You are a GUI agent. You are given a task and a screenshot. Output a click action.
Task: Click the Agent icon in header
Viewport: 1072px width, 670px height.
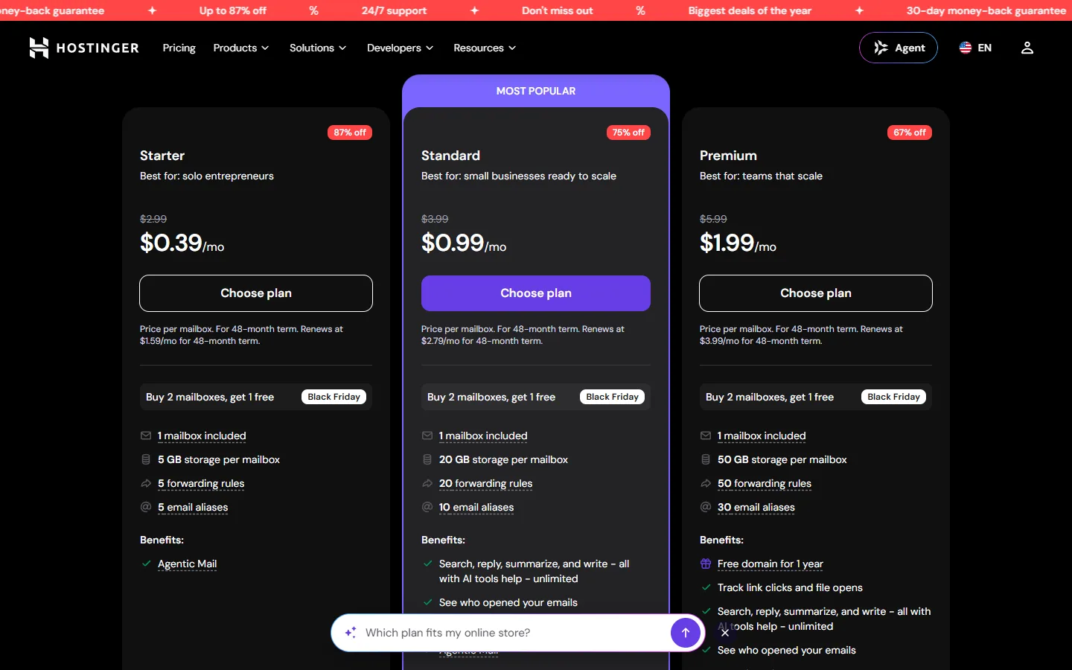(881, 48)
